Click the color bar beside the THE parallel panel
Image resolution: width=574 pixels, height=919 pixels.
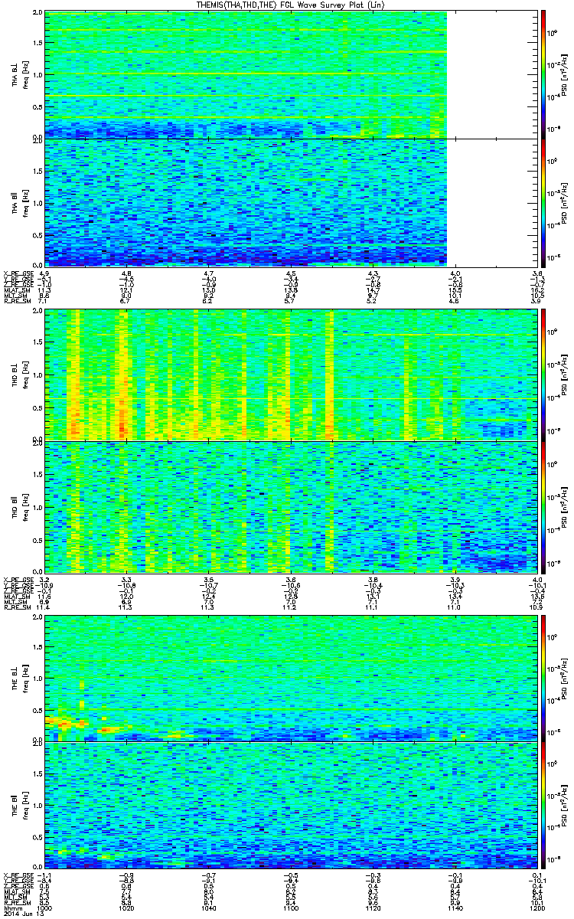[x=543, y=806]
